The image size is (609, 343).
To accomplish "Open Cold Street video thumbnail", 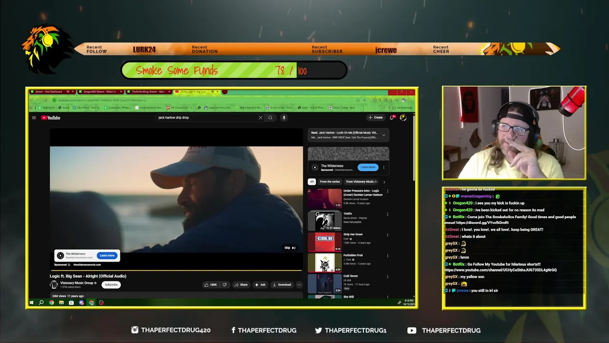I will pos(324,283).
